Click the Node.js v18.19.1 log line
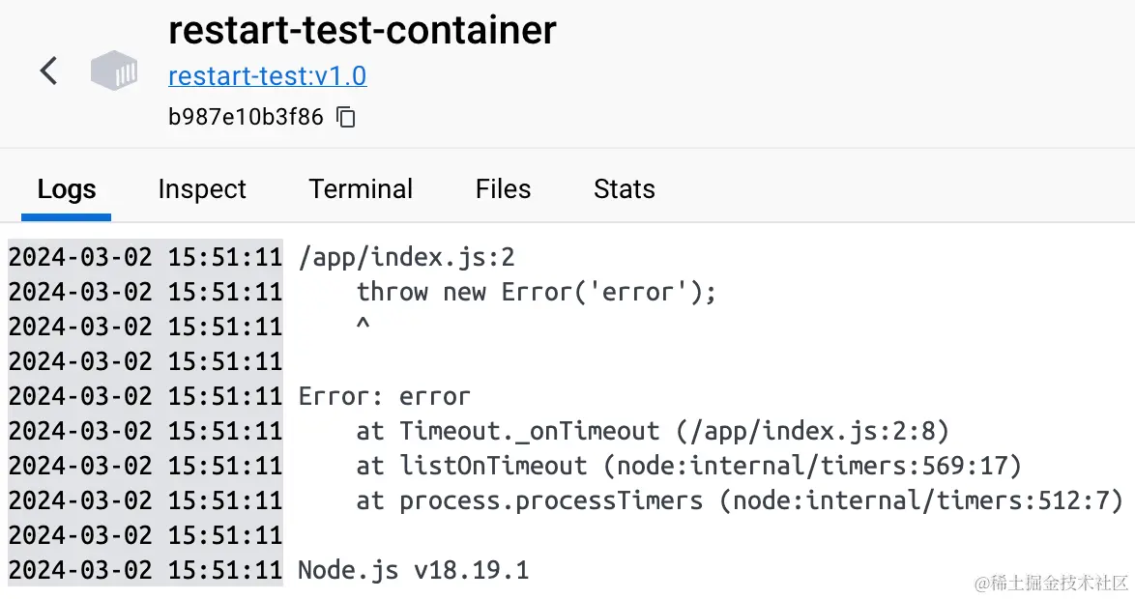The width and height of the screenshot is (1135, 599). pos(414,570)
